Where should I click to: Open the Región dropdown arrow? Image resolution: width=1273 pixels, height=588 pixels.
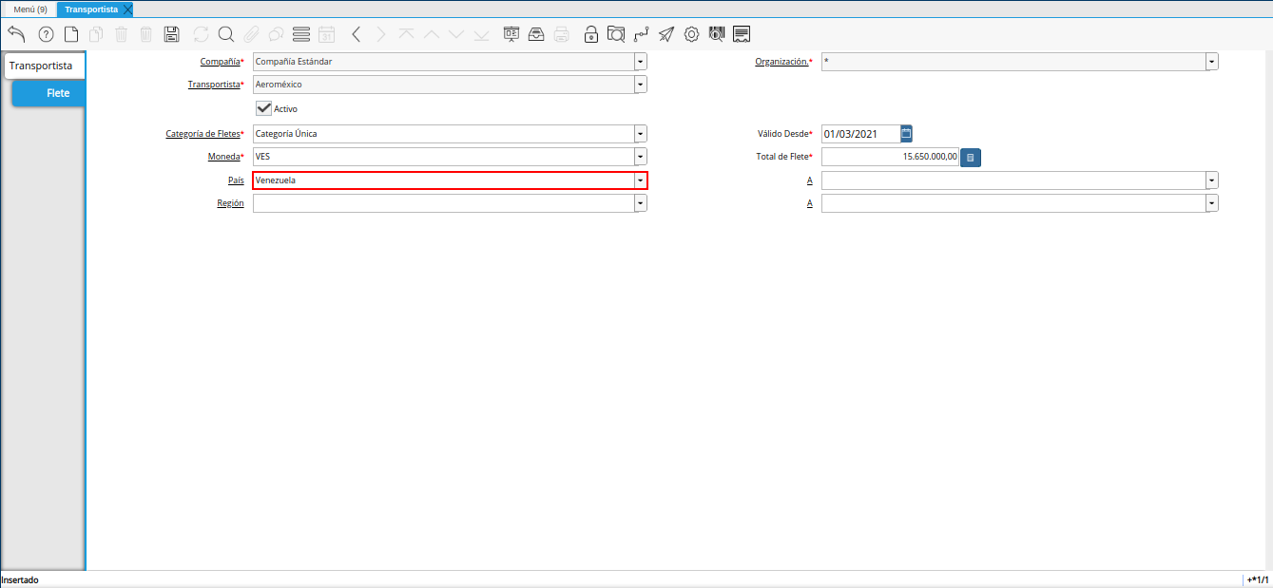pyautogui.click(x=640, y=203)
